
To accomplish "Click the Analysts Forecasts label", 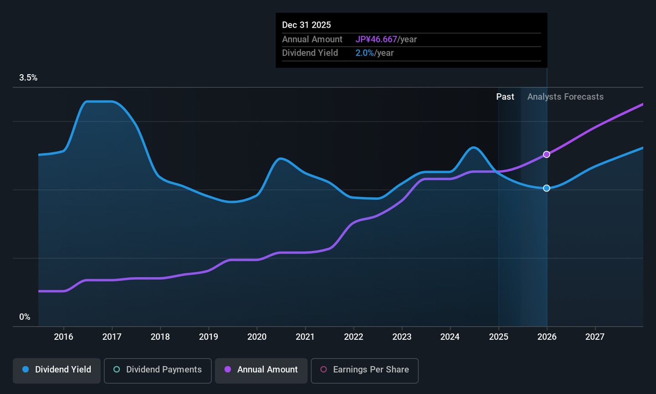I will pyautogui.click(x=565, y=97).
